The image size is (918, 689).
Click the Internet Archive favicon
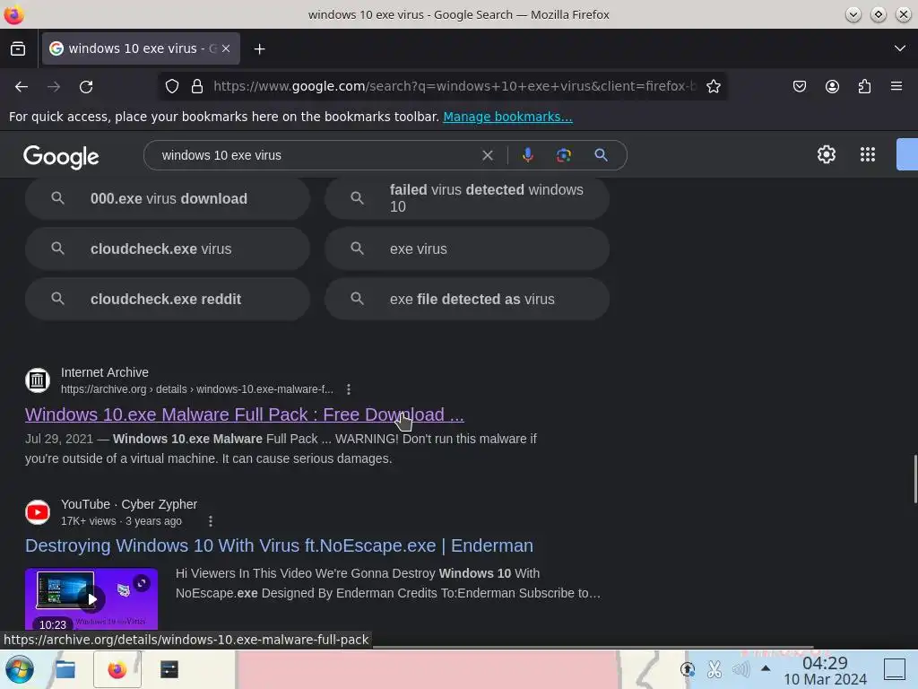[38, 380]
